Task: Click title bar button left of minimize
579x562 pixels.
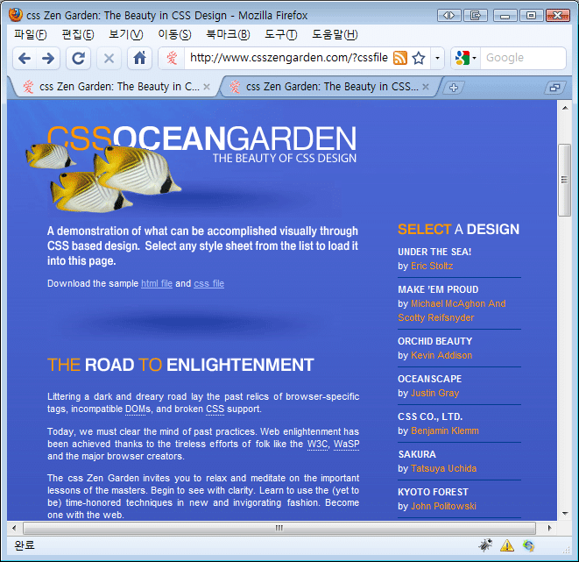Action: tap(476, 16)
